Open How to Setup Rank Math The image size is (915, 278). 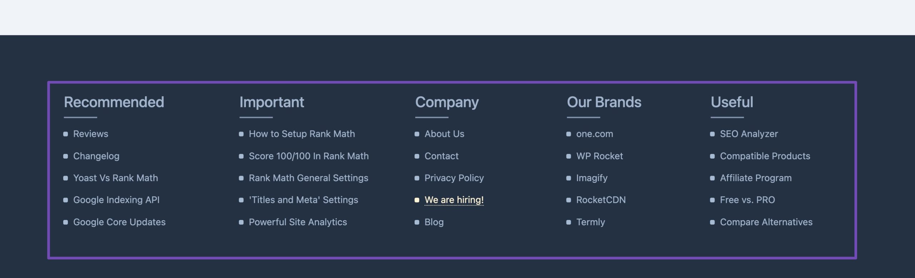tap(302, 134)
